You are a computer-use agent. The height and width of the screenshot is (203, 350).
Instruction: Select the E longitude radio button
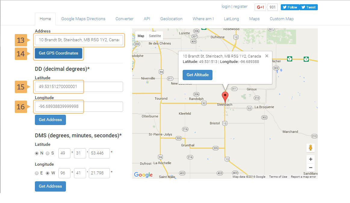coord(37,173)
